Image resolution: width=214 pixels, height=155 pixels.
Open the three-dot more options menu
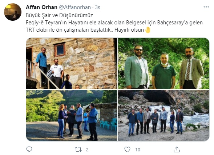click(206, 7)
